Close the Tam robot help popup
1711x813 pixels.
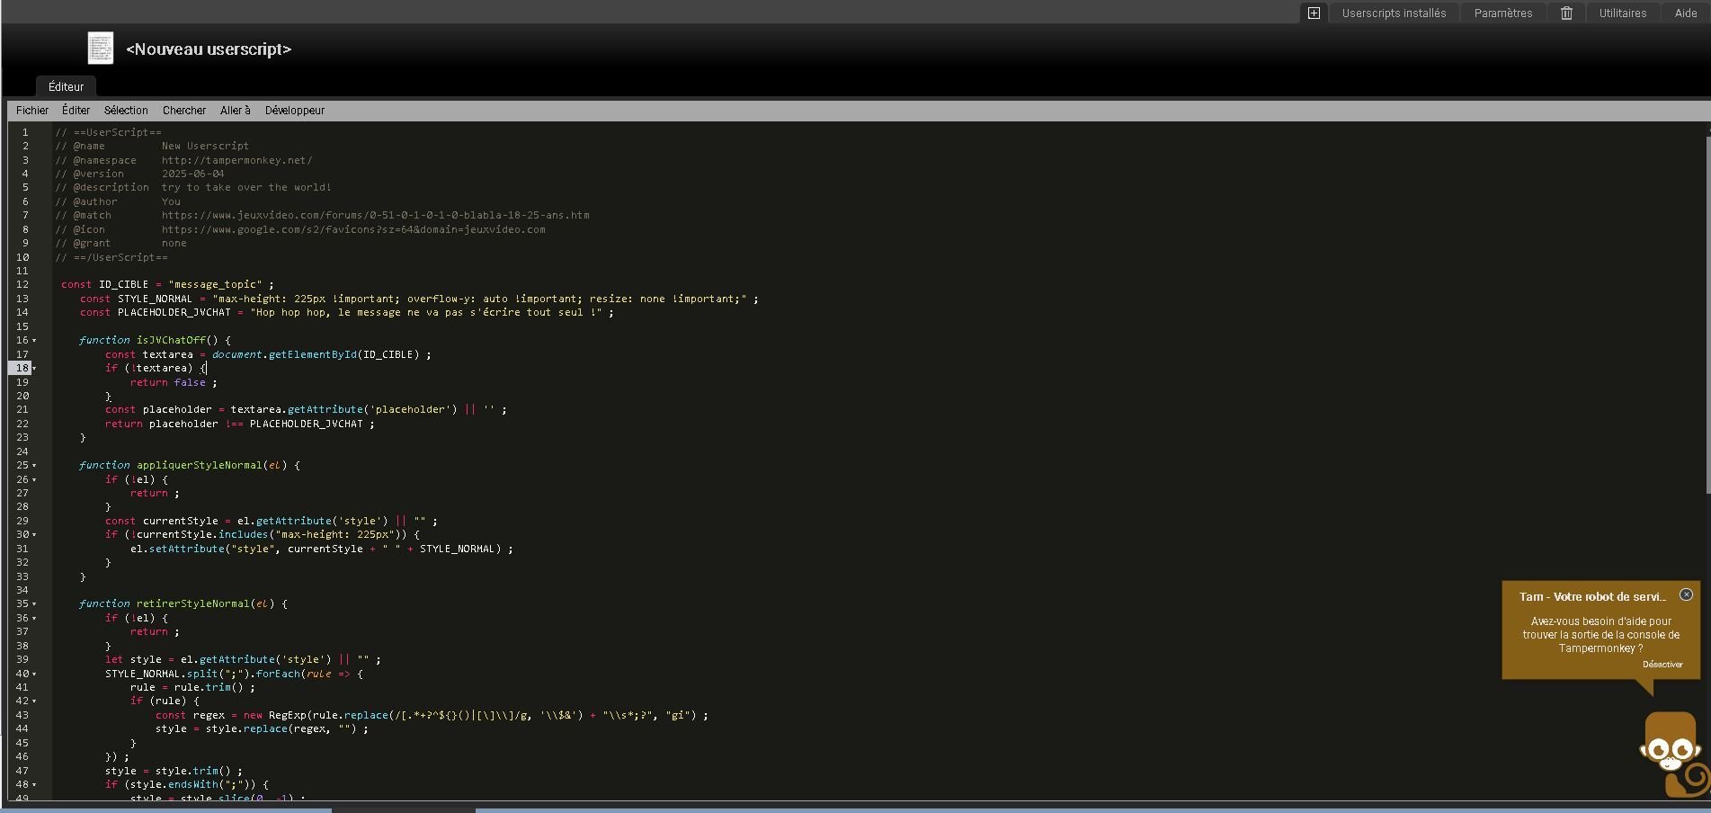pos(1686,594)
